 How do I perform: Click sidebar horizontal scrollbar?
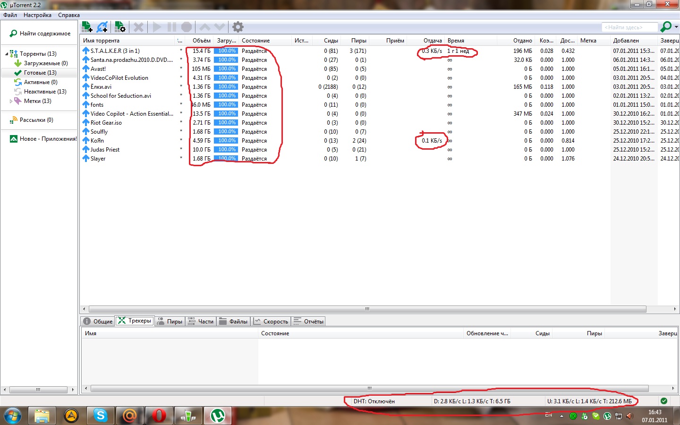click(x=38, y=390)
